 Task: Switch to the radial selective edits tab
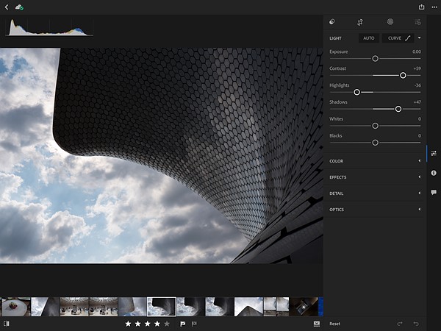390,22
